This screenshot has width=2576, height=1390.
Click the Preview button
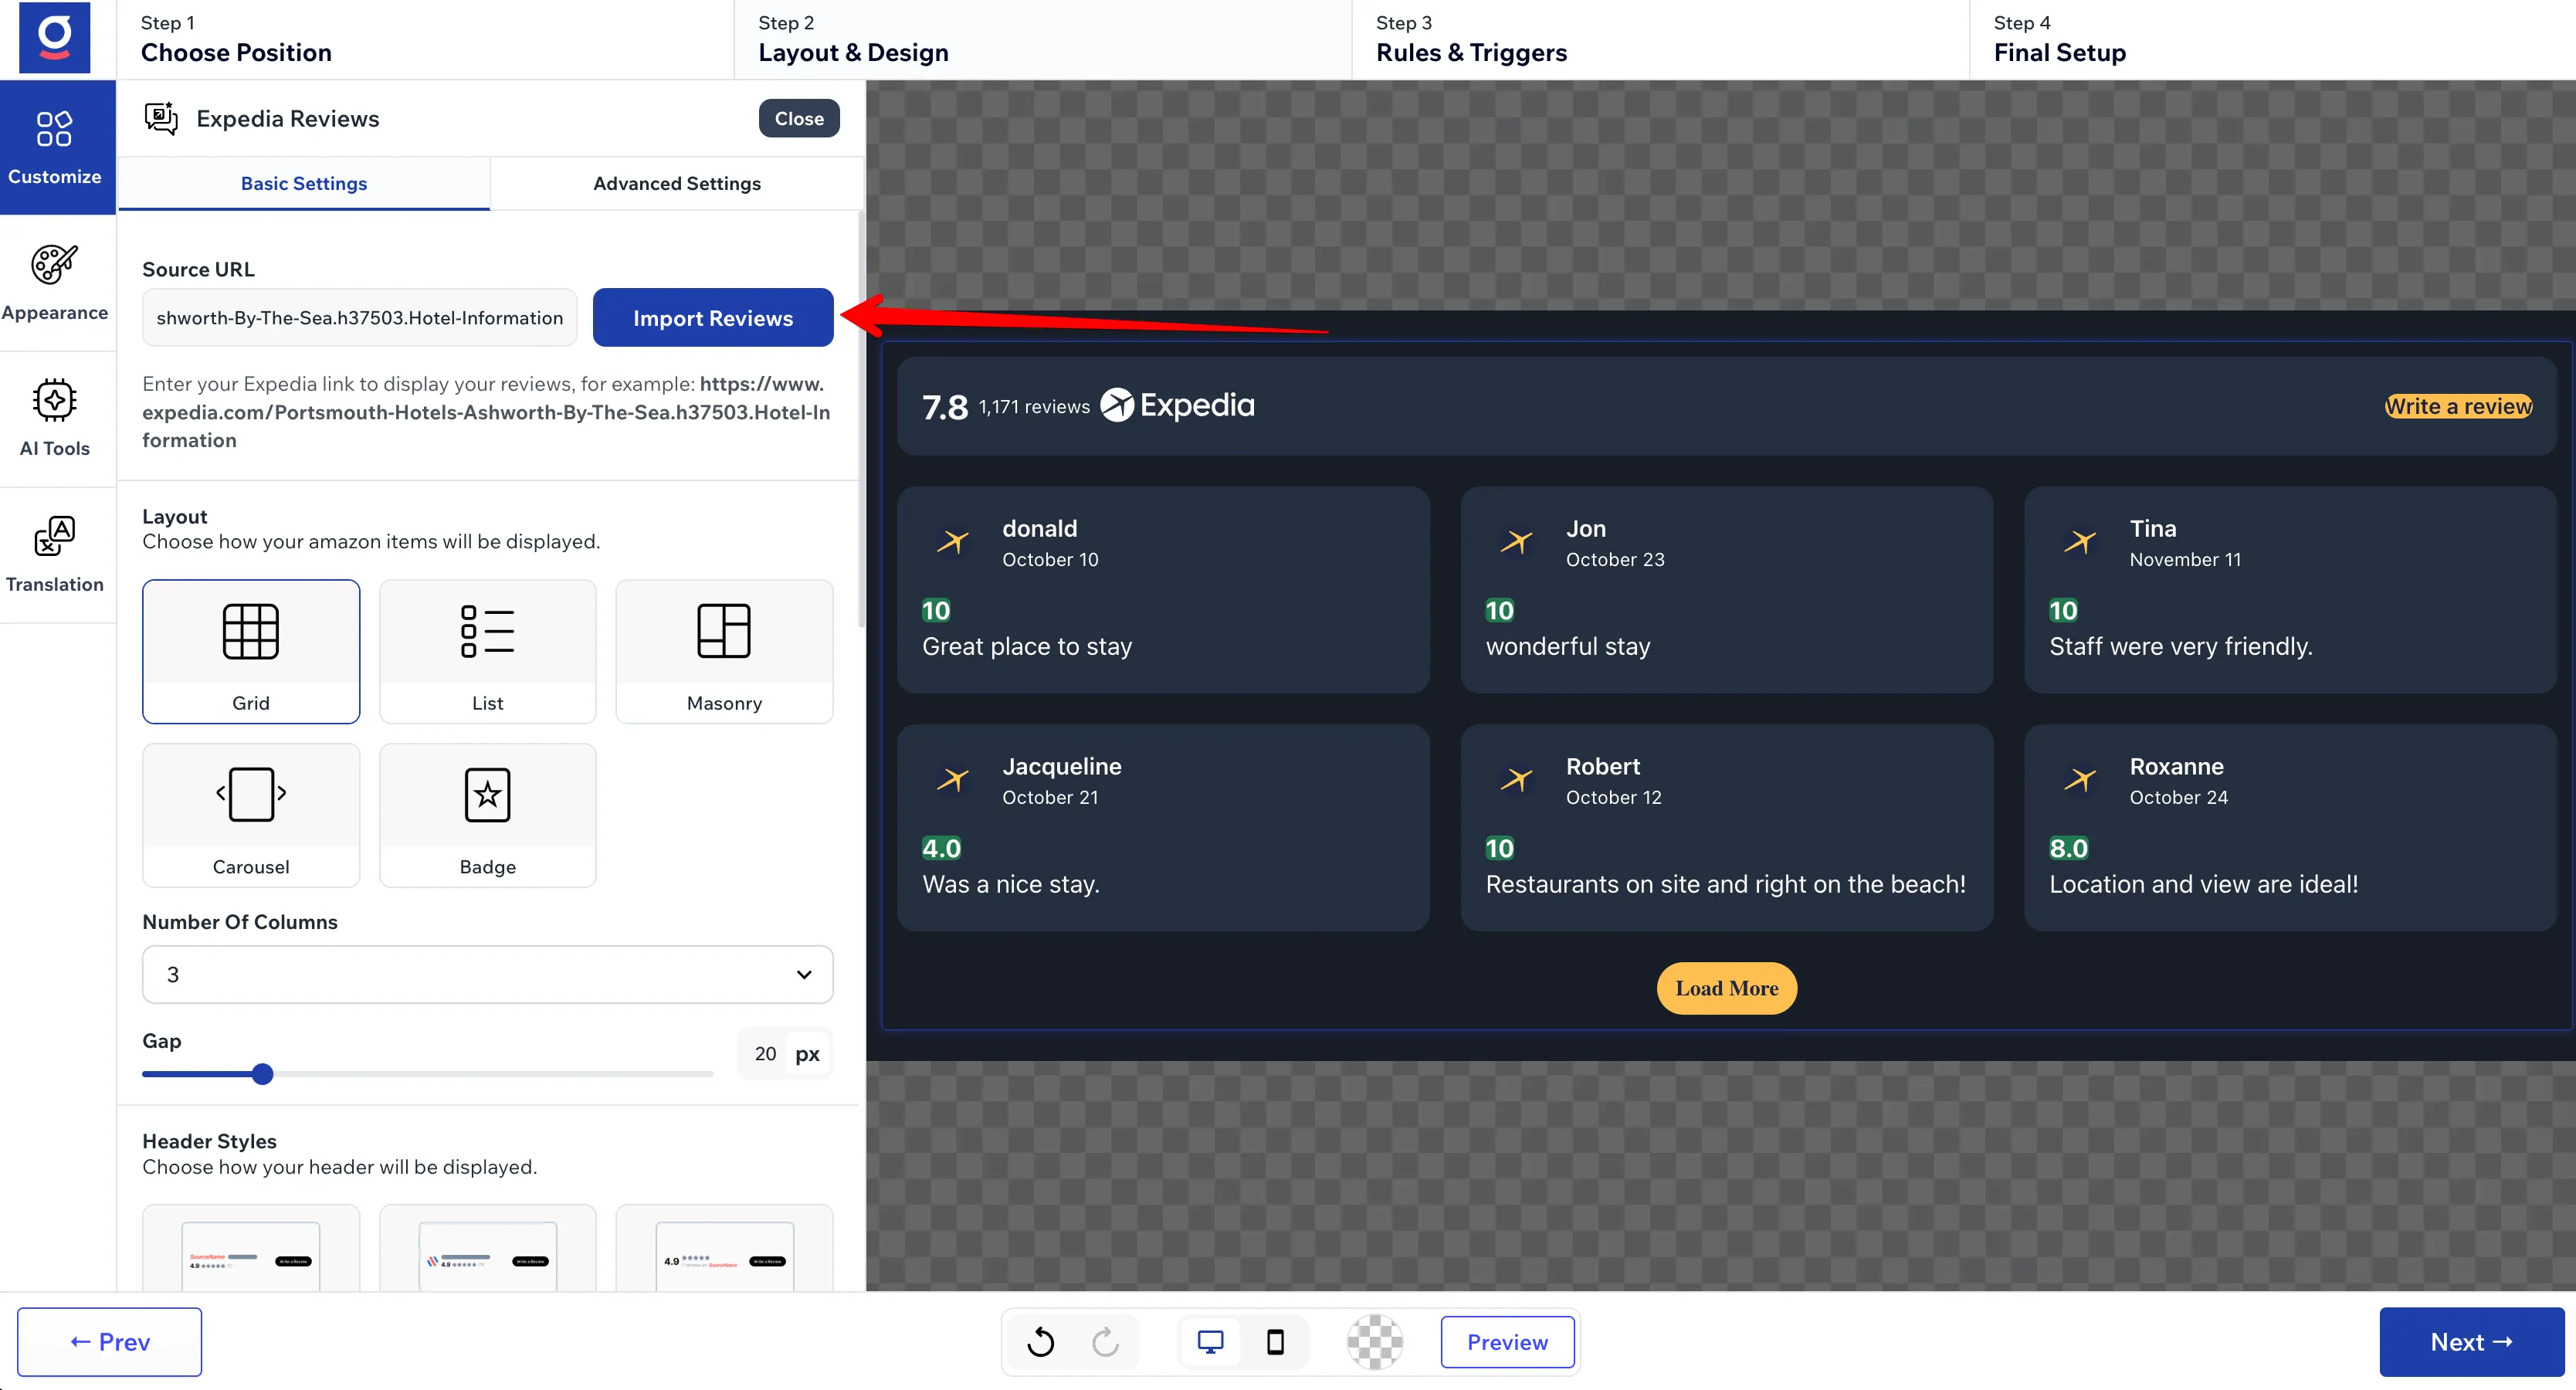pos(1507,1341)
